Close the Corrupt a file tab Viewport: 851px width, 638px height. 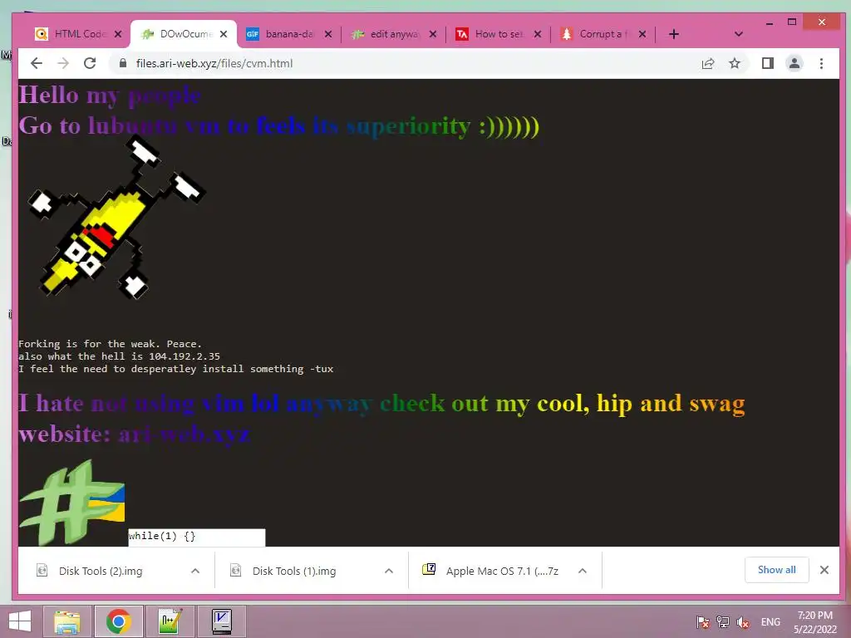pyautogui.click(x=642, y=34)
